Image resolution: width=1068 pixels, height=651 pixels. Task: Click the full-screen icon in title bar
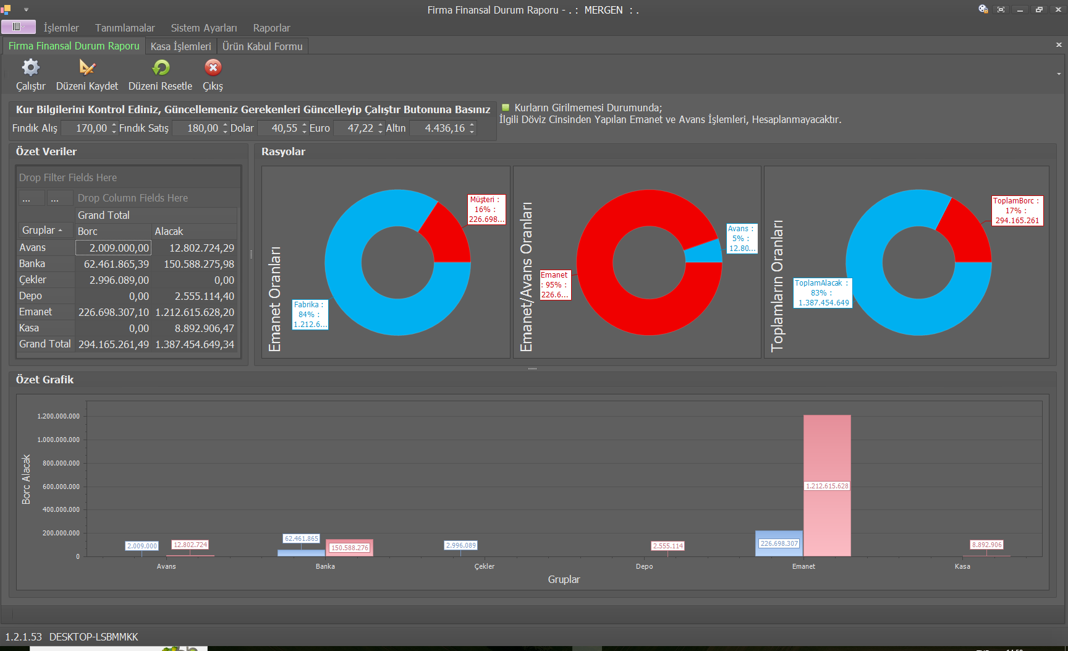[x=1001, y=9]
